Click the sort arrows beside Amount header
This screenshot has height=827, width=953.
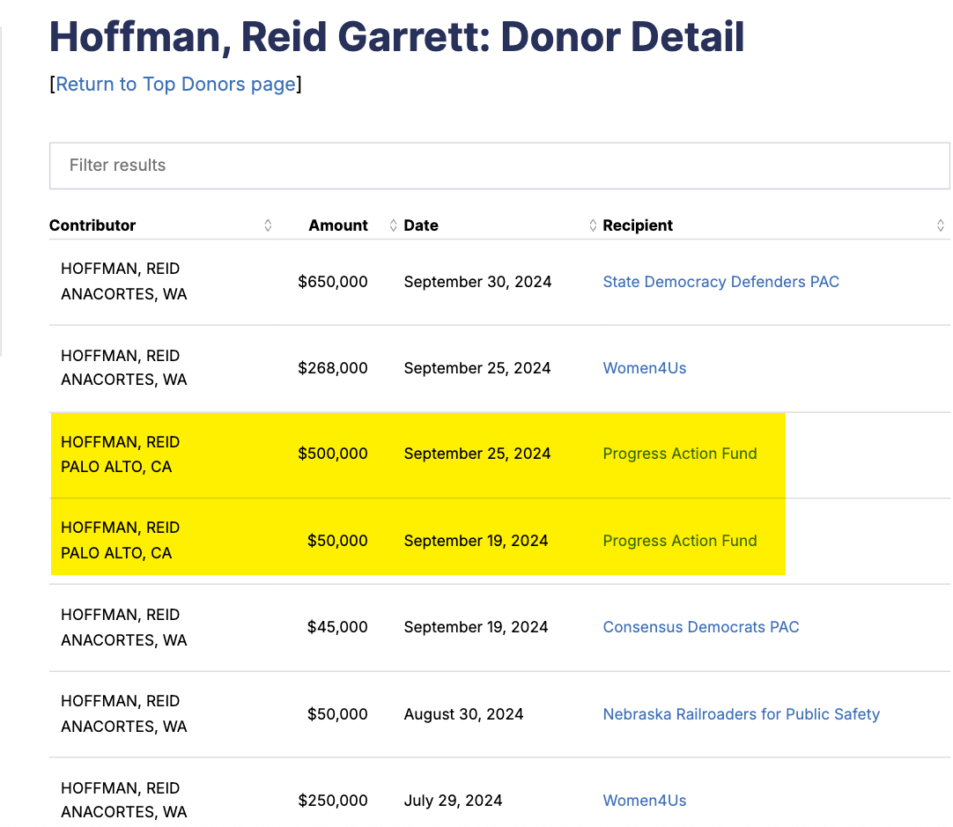(x=393, y=225)
